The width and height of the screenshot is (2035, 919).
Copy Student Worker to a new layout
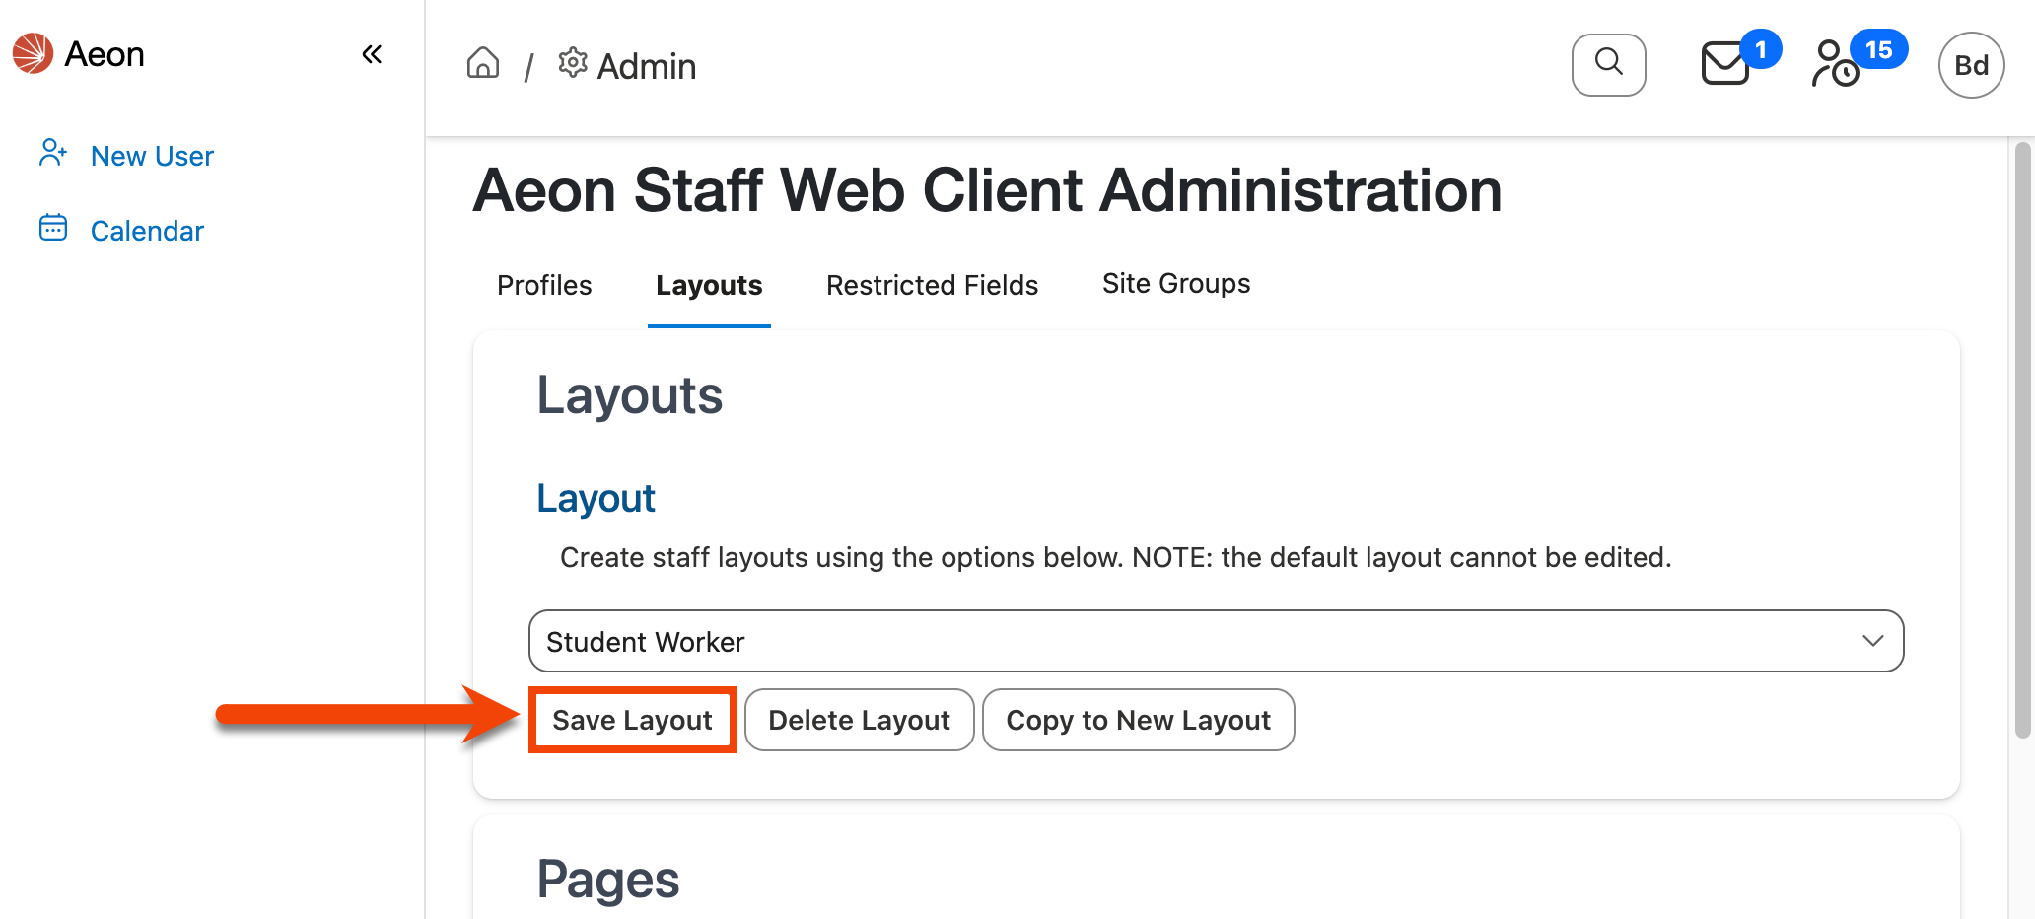(x=1138, y=720)
